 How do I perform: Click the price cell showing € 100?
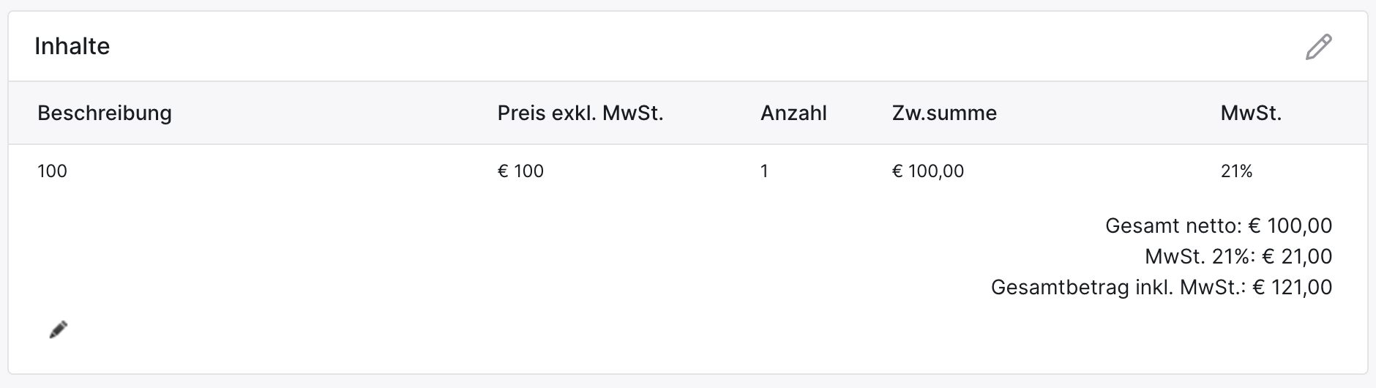[520, 171]
